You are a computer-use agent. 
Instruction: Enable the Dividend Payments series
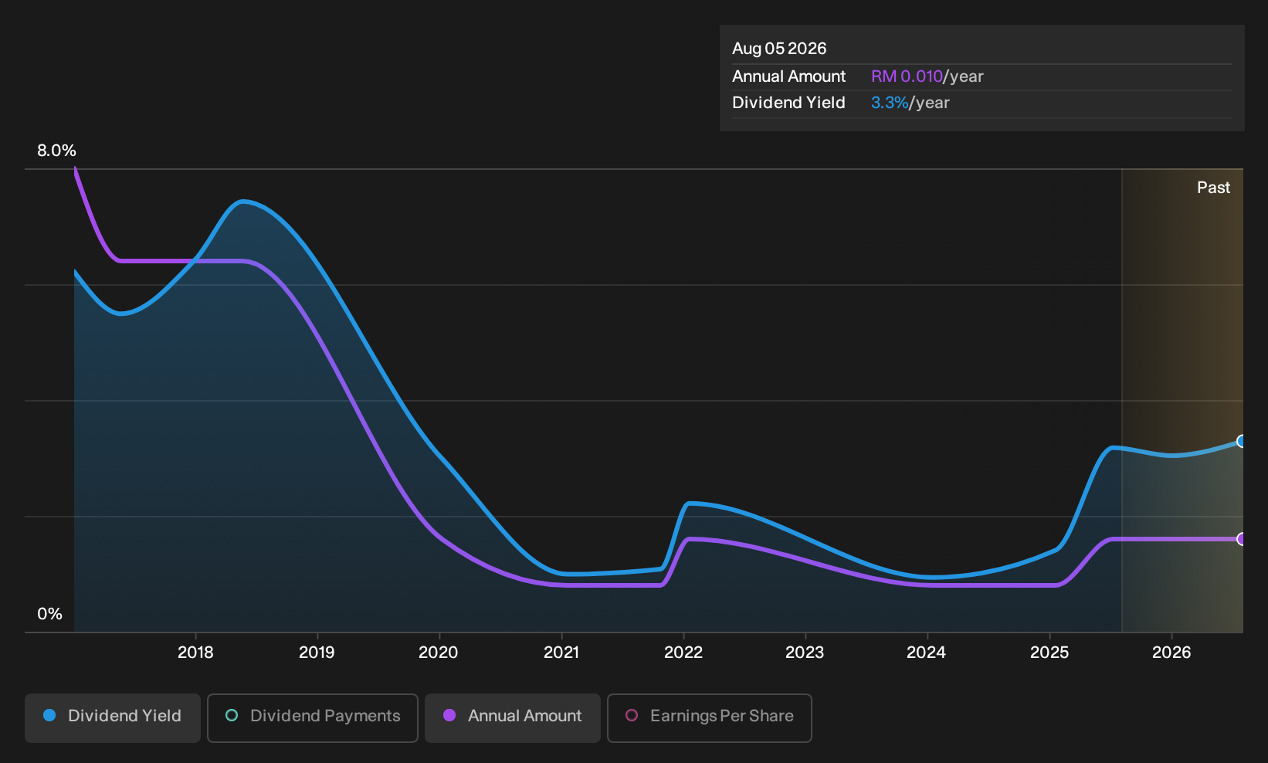click(x=313, y=718)
